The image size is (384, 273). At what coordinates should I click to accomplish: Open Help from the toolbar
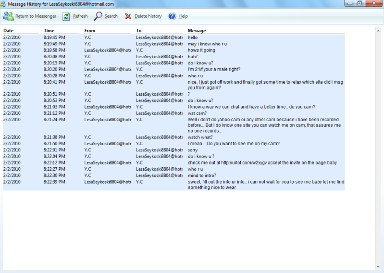[183, 16]
